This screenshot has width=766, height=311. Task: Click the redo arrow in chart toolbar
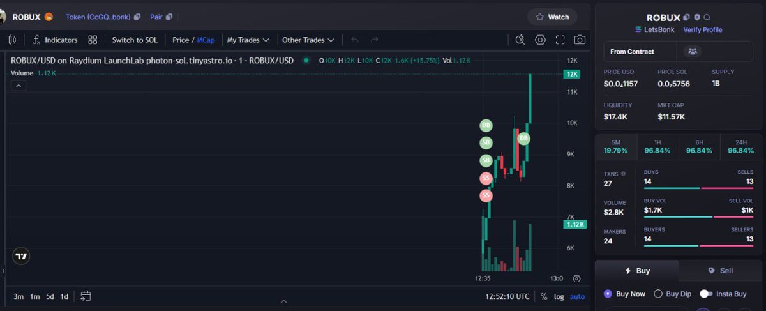375,40
